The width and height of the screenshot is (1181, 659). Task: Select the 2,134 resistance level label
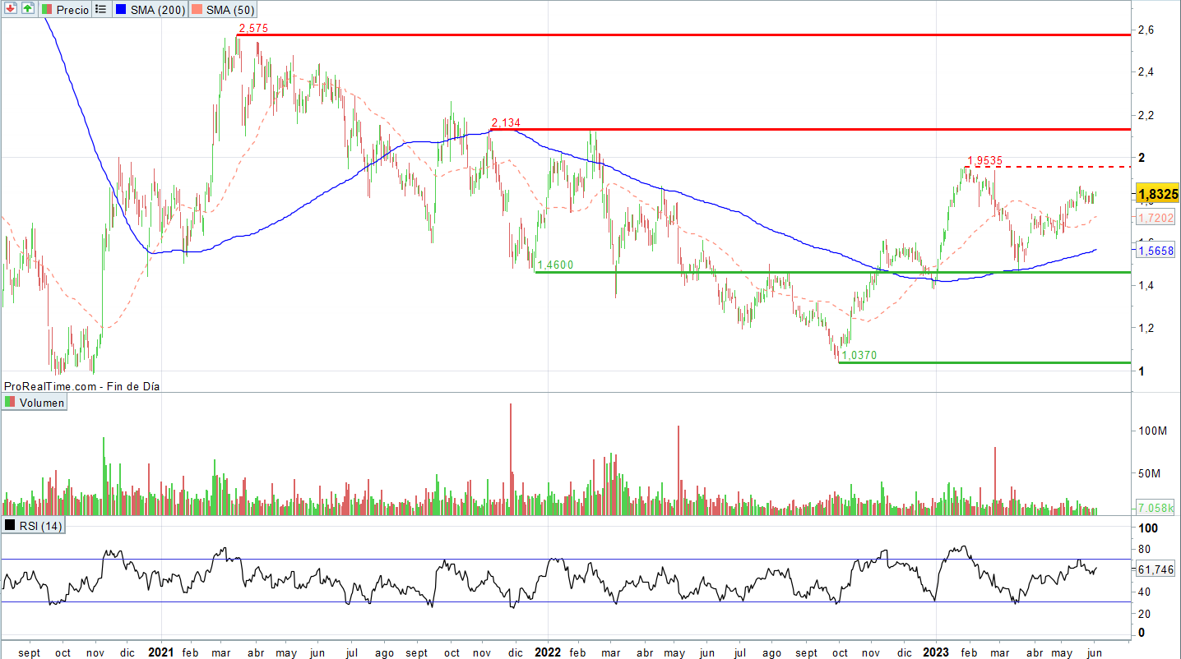tap(506, 123)
